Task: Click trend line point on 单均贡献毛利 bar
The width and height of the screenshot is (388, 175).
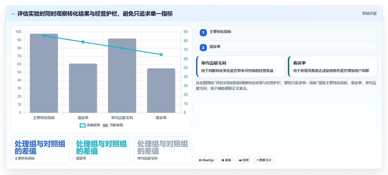Action: [x=122, y=48]
